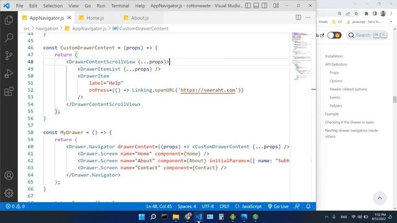Click the Go Live status bar button
The image size is (397, 223).
click(x=279, y=206)
